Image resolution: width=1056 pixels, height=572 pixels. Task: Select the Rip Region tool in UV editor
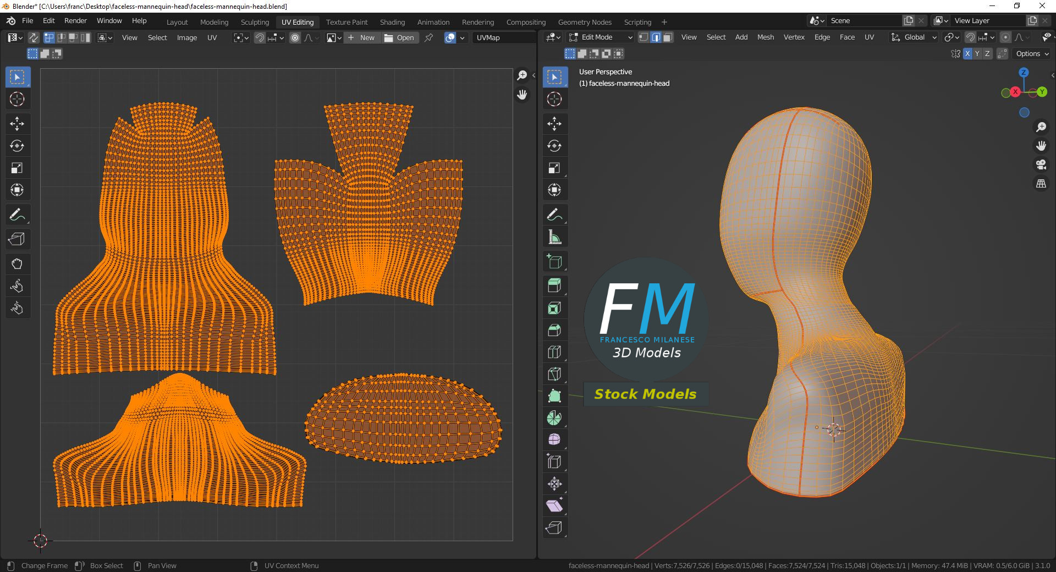(17, 239)
